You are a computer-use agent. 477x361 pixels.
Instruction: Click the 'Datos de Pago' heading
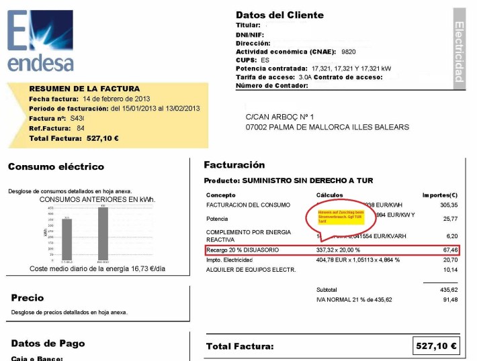(48, 344)
